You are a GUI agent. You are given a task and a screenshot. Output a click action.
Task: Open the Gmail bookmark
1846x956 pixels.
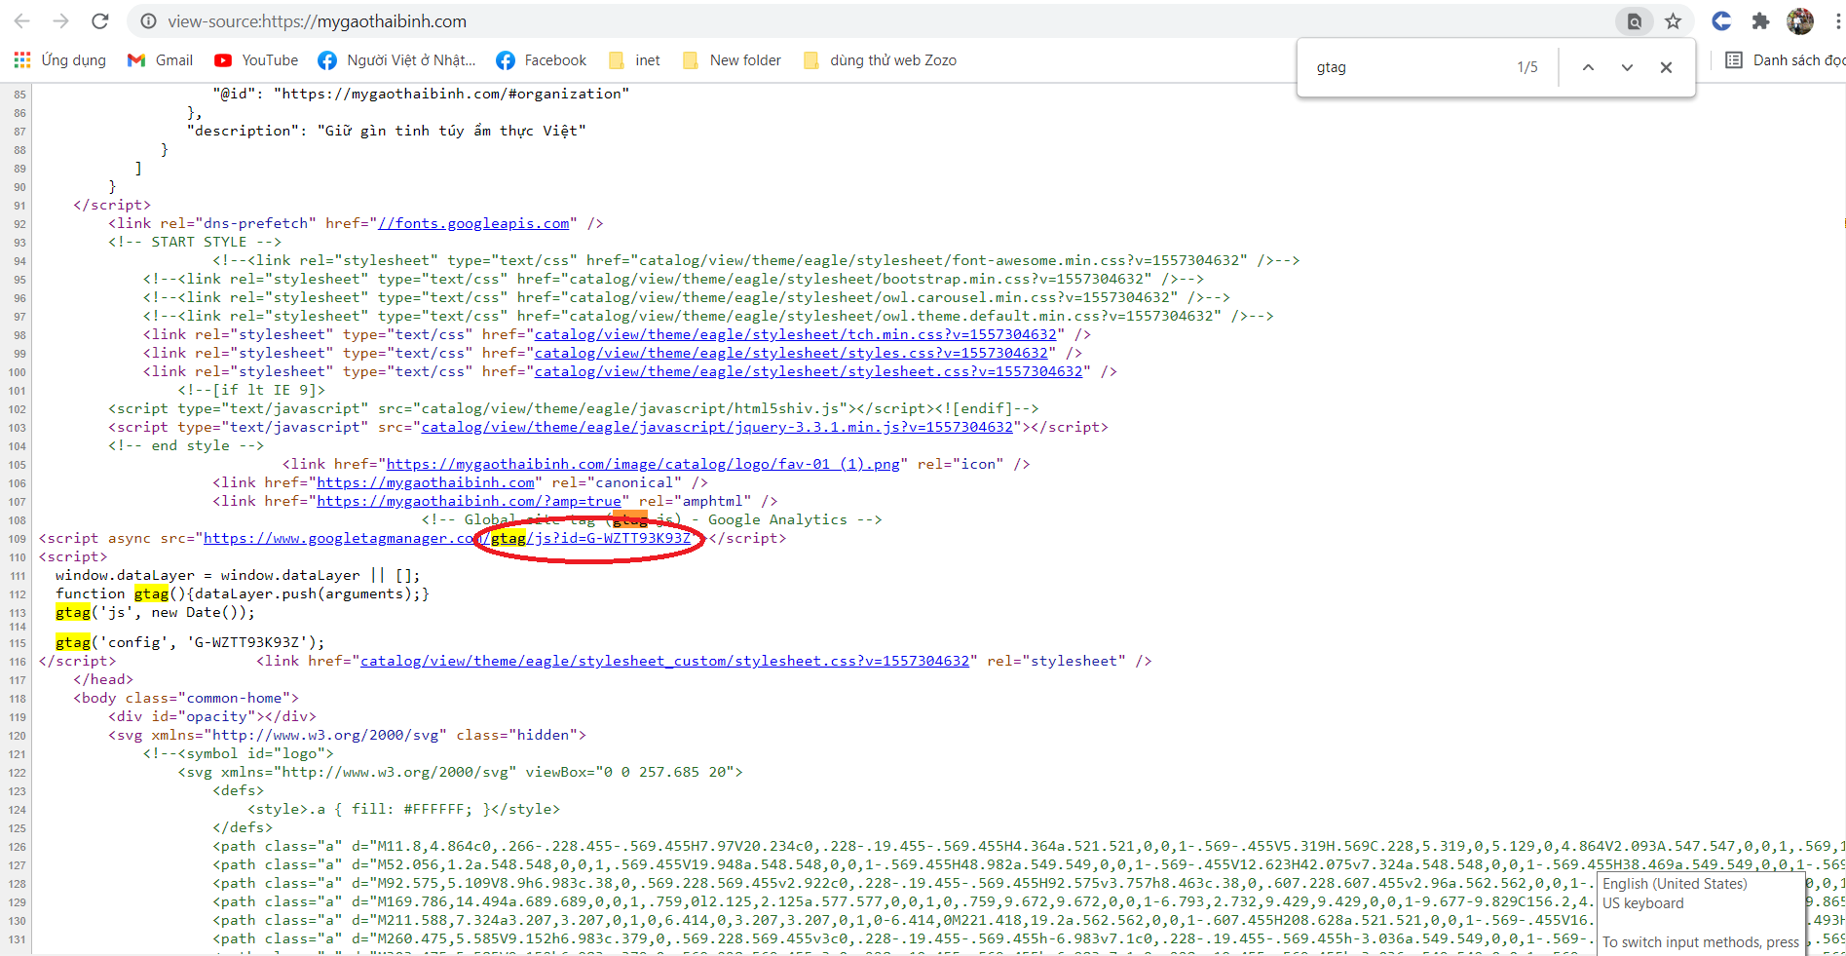(160, 60)
